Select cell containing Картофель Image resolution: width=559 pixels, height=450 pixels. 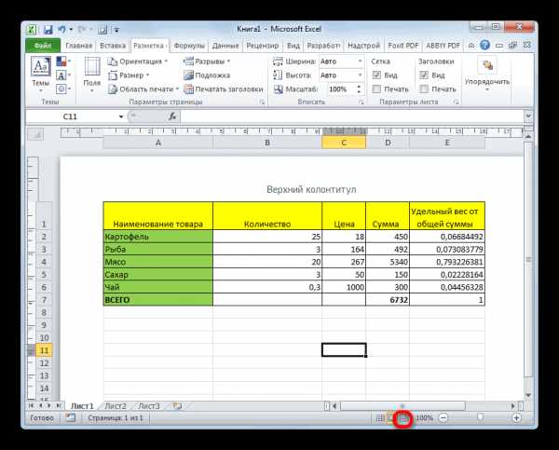tap(158, 237)
